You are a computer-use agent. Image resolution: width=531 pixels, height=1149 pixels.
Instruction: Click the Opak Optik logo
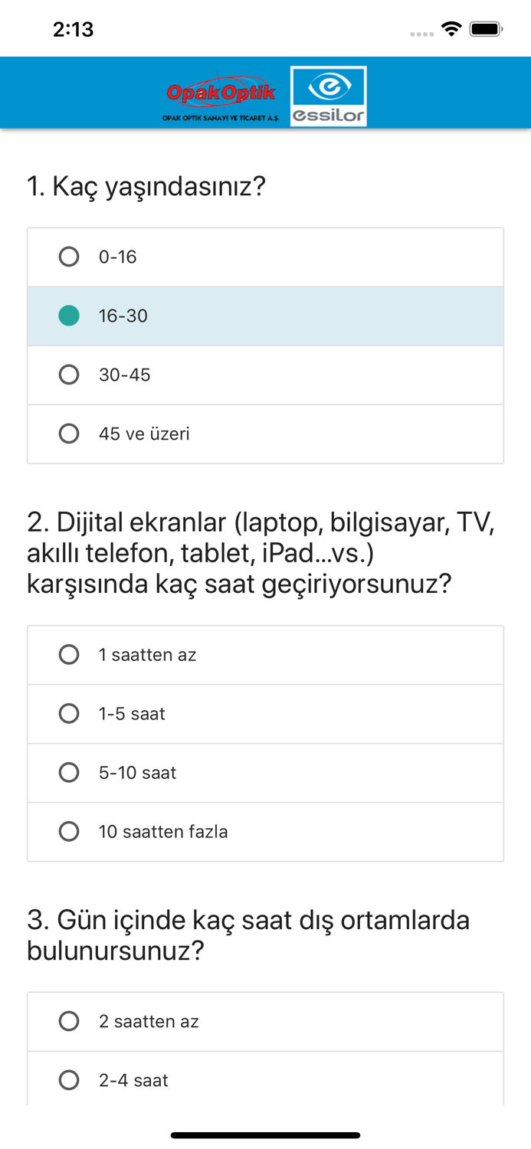[x=222, y=93]
